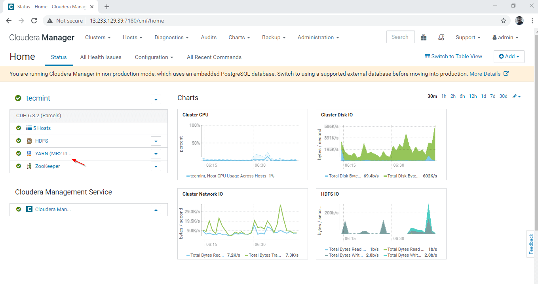Click the Search input field
The image size is (538, 284).
400,37
